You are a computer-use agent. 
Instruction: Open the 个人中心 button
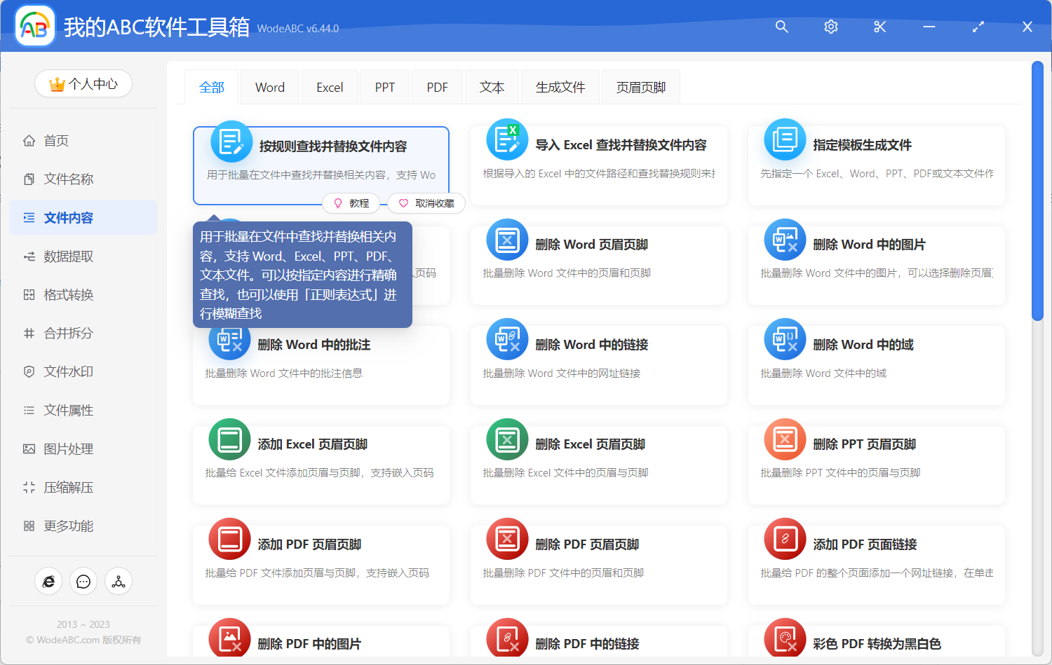click(x=83, y=83)
